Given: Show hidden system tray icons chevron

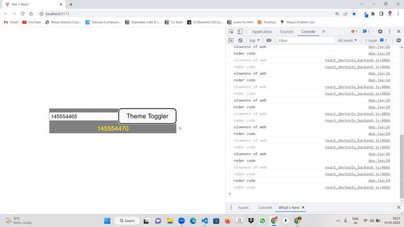Looking at the screenshot, I should coord(338,221).
